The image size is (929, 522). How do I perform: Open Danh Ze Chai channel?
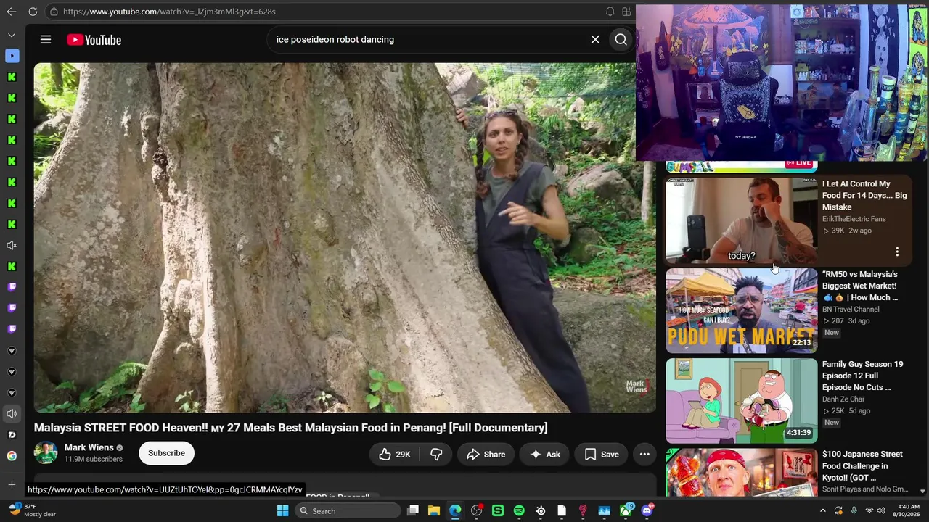click(843, 399)
